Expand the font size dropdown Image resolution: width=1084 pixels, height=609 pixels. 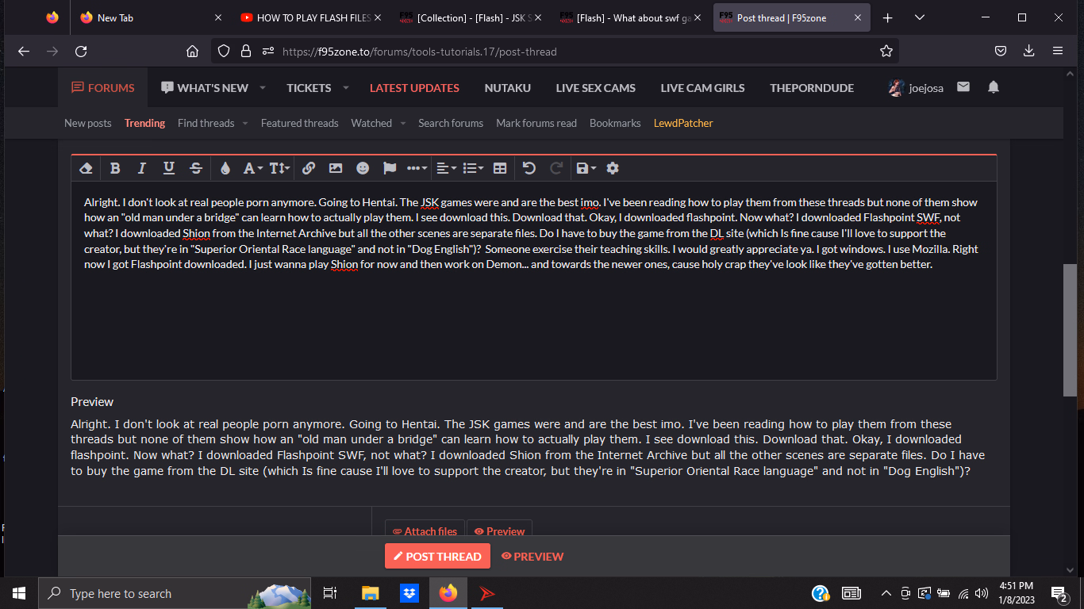279,168
